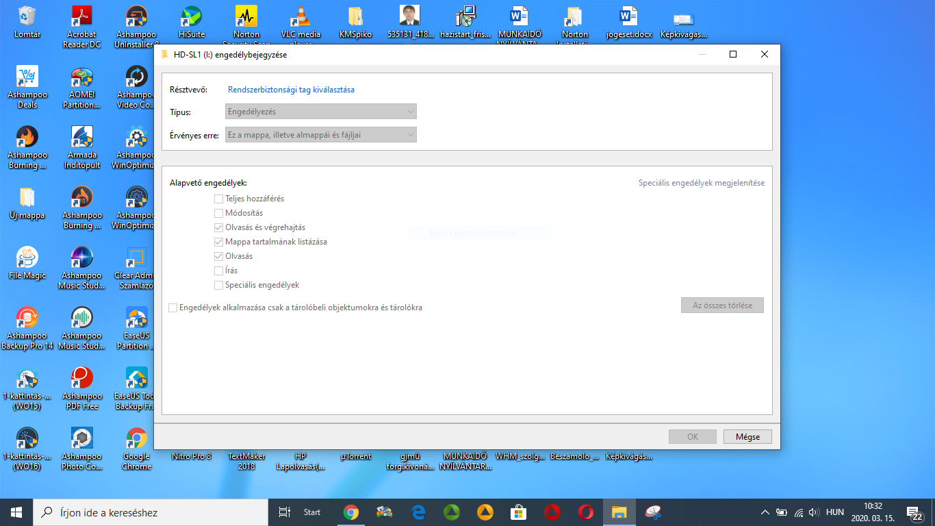Confirm with the OK button
Screen dimensions: 935x526
[693, 436]
